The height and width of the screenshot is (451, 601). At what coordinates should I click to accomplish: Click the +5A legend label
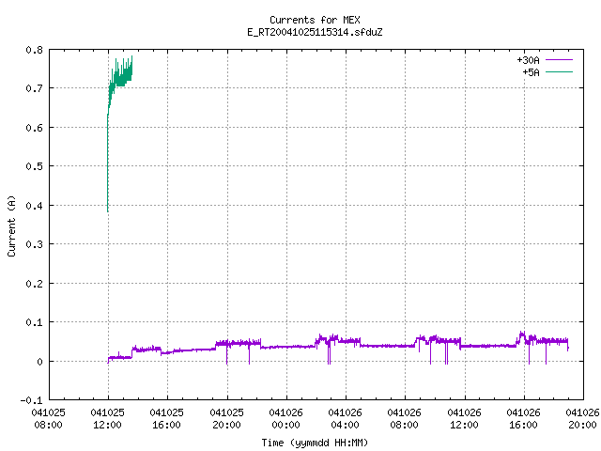coord(531,72)
